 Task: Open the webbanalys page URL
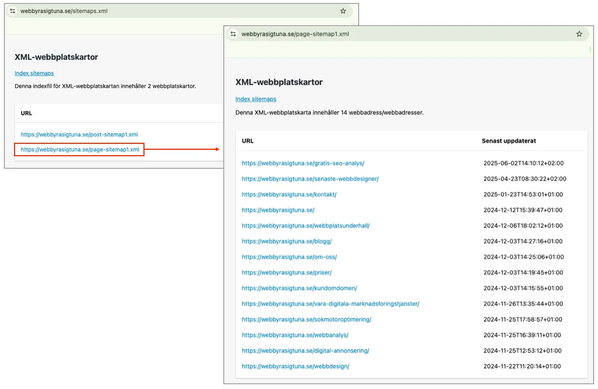(x=295, y=335)
